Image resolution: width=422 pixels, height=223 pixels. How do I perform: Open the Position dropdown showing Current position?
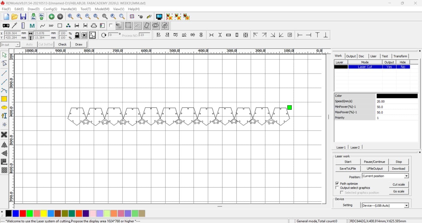tap(406, 176)
